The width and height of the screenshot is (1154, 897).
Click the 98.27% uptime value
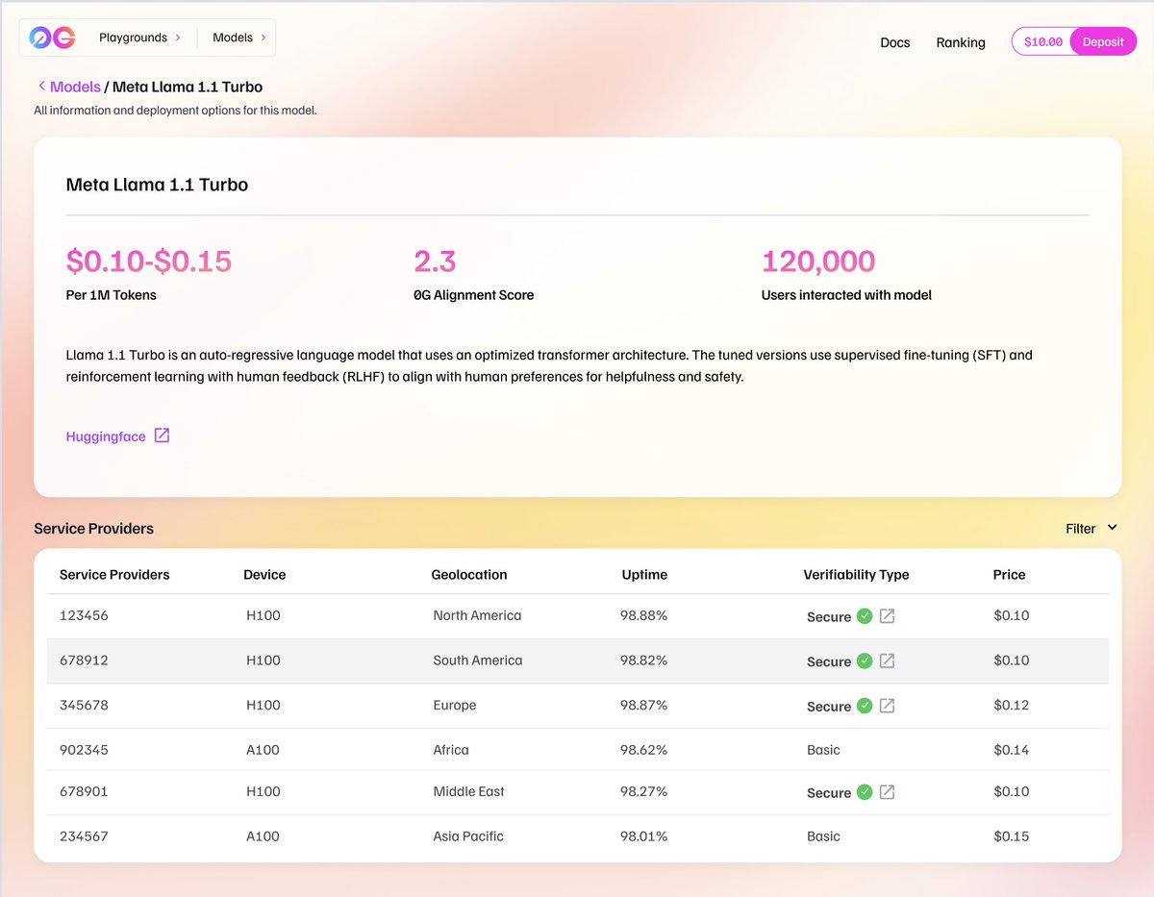(x=644, y=791)
